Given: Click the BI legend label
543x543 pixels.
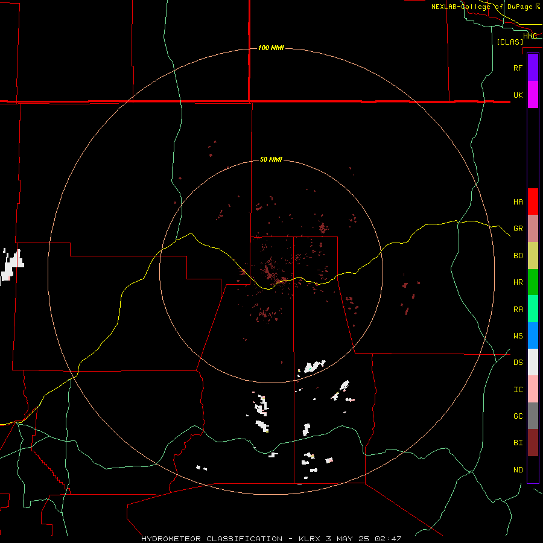Looking at the screenshot, I should coord(518,443).
